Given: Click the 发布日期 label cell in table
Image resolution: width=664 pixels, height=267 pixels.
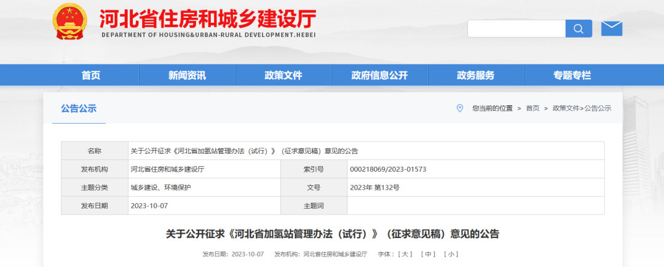Looking at the screenshot, I should 95,205.
